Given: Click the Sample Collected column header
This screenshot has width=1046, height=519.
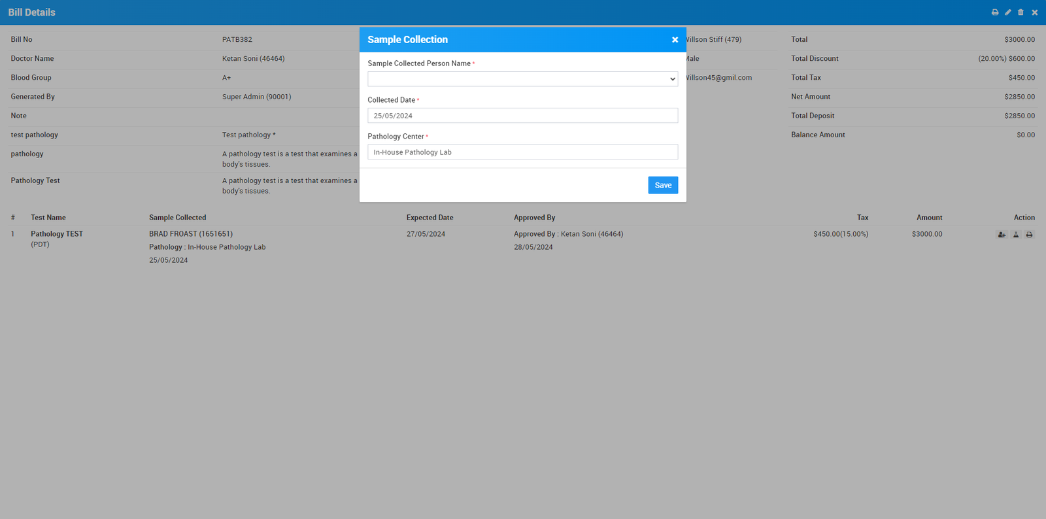Looking at the screenshot, I should tap(177, 218).
